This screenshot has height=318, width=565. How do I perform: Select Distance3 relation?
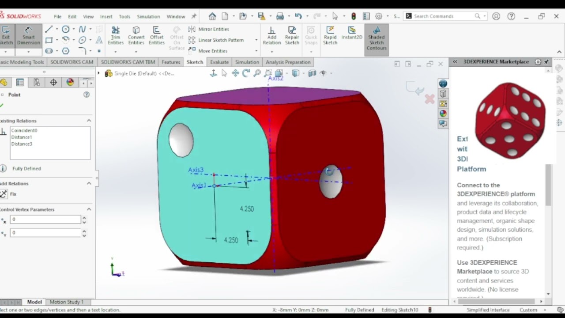tap(22, 144)
